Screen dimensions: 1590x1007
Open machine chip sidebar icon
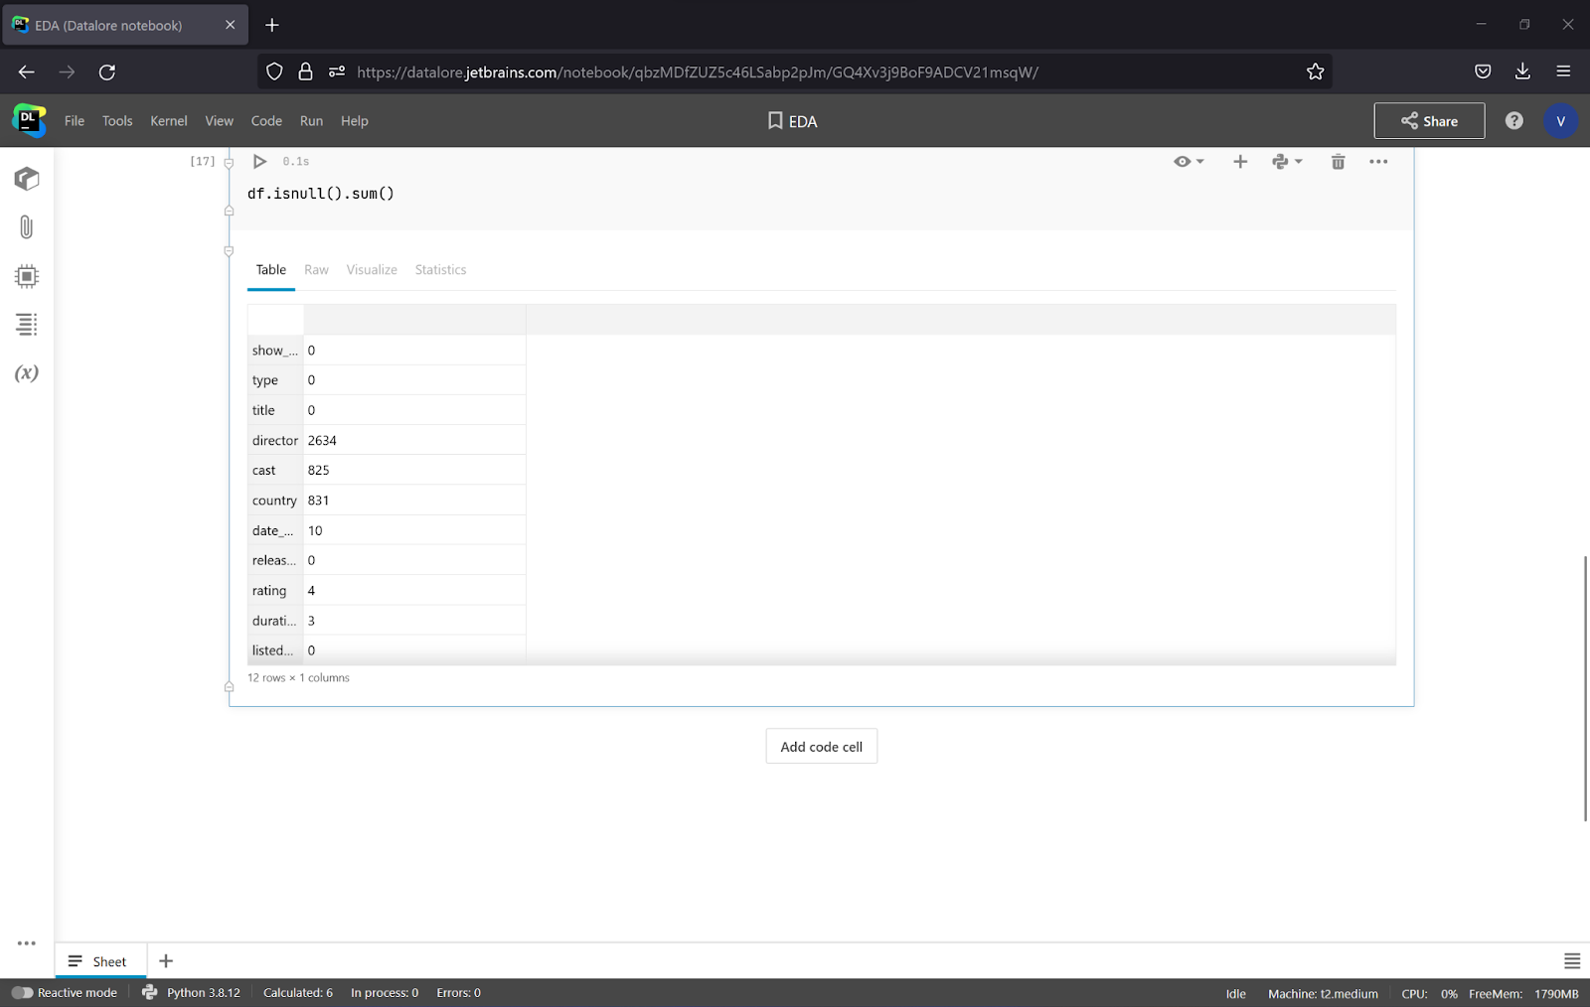pos(27,276)
